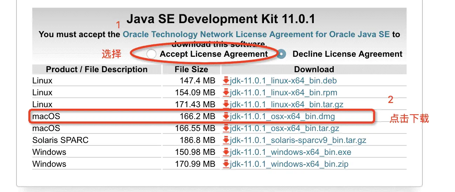Download jdk-11.0.1_linux-x64_bin.deb
The height and width of the screenshot is (192, 455).
coord(283,81)
